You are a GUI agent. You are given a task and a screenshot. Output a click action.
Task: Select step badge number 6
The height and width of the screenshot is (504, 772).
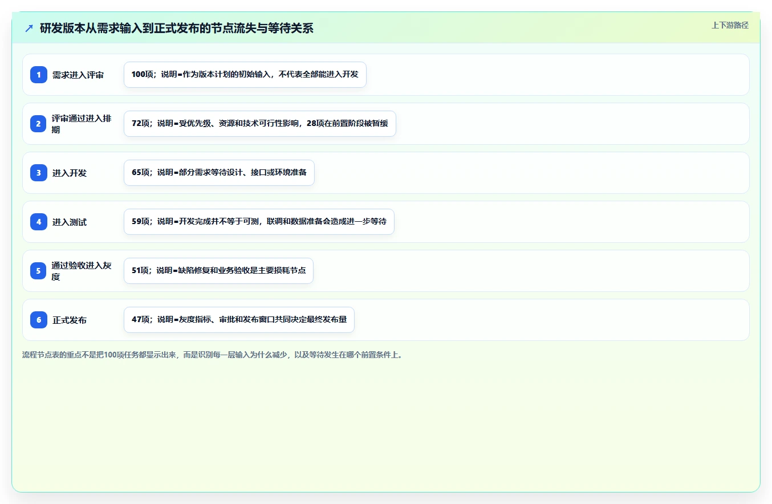[x=39, y=320]
